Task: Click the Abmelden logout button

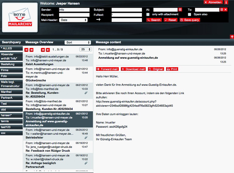Action: coord(213,2)
